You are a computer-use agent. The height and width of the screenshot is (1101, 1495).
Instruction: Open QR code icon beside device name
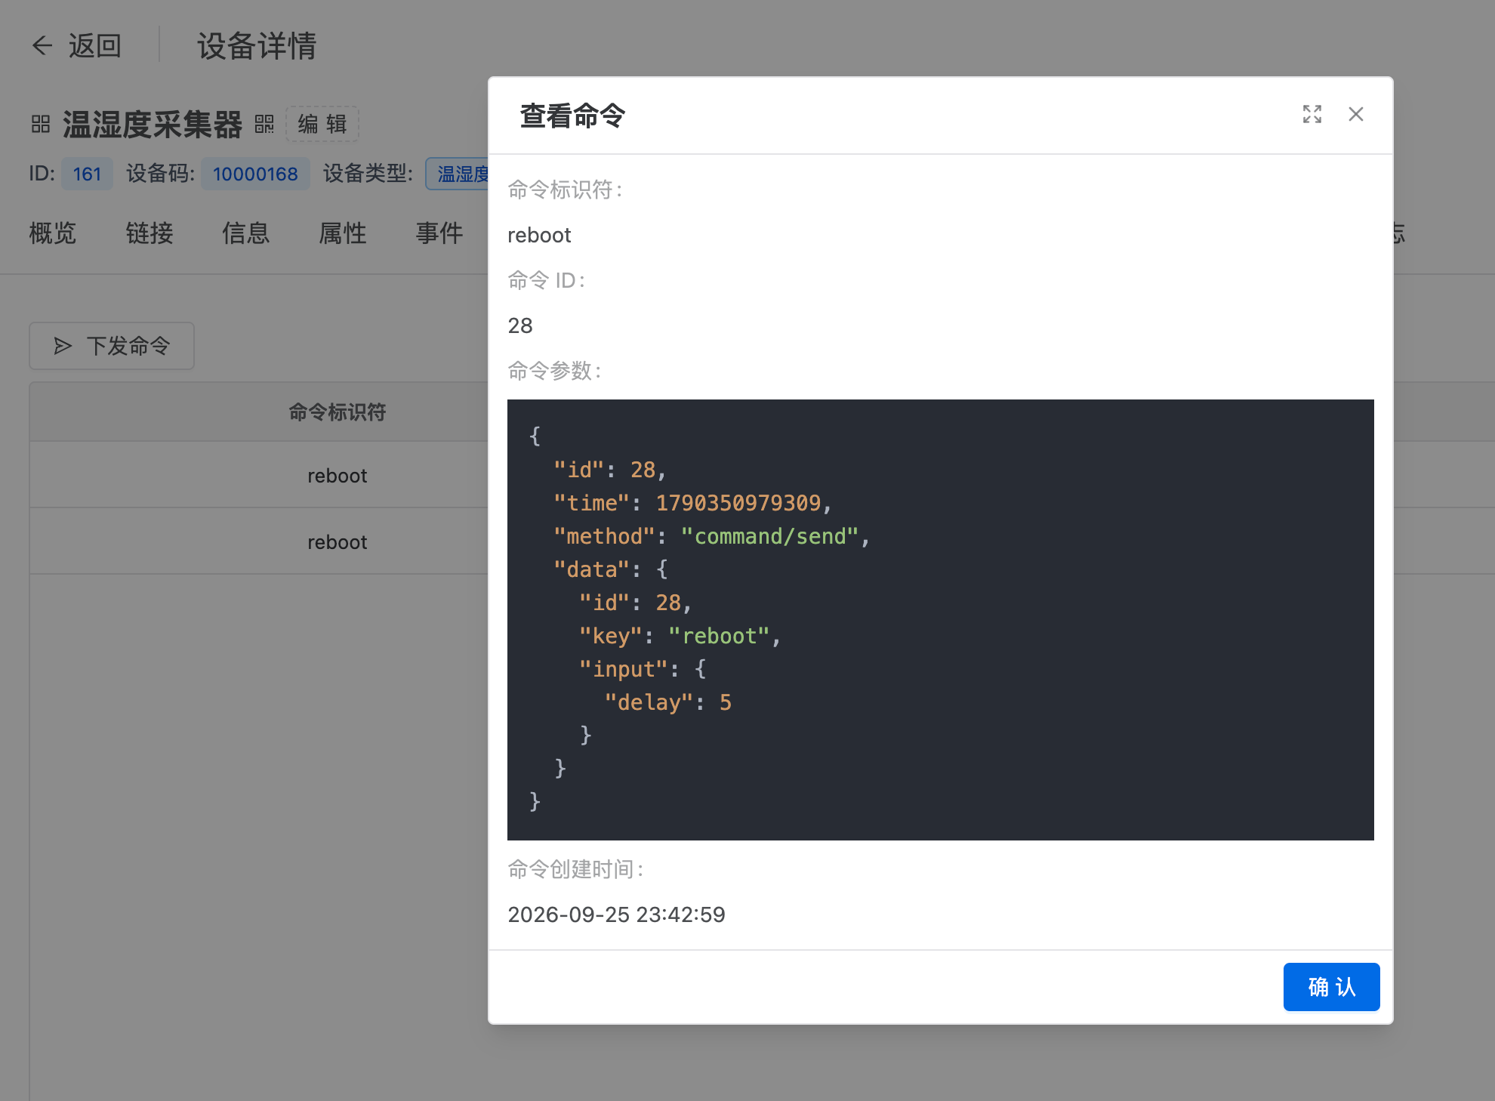click(x=264, y=124)
